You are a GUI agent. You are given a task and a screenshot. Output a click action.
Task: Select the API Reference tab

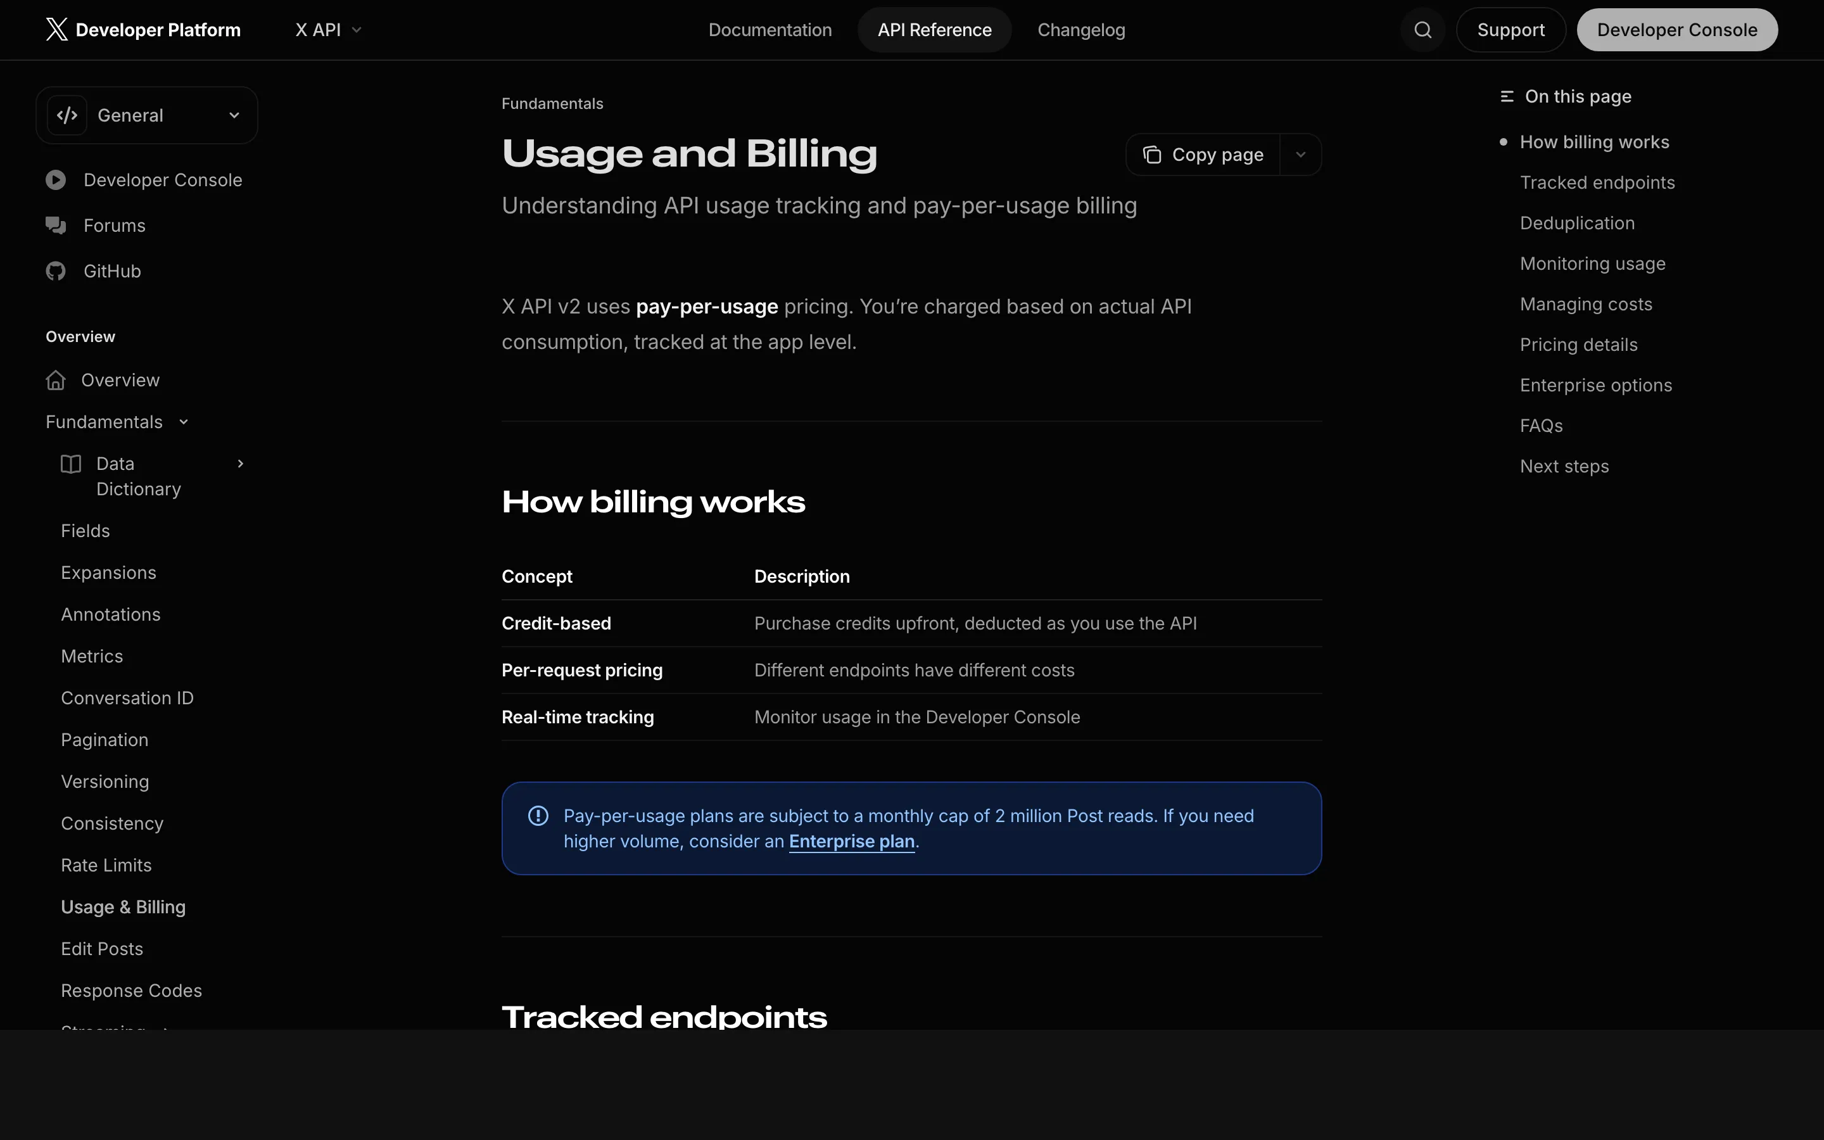[935, 30]
